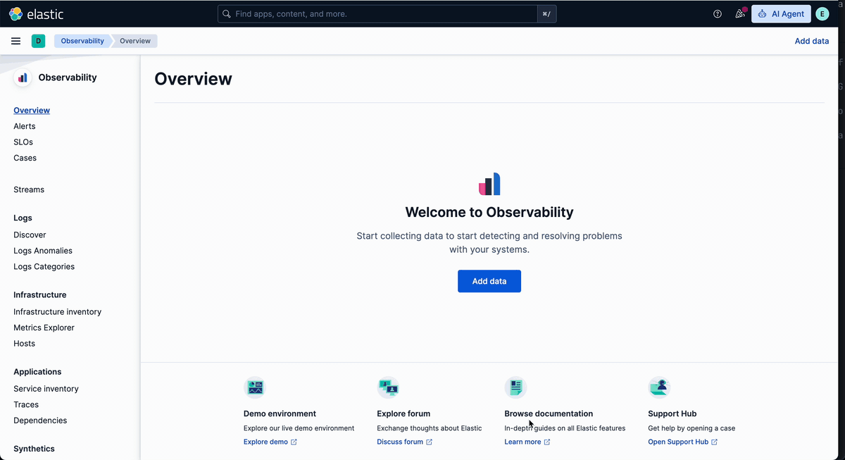Open Infrastructure inventory in sidebar
Viewport: 845px width, 460px height.
coord(57,311)
